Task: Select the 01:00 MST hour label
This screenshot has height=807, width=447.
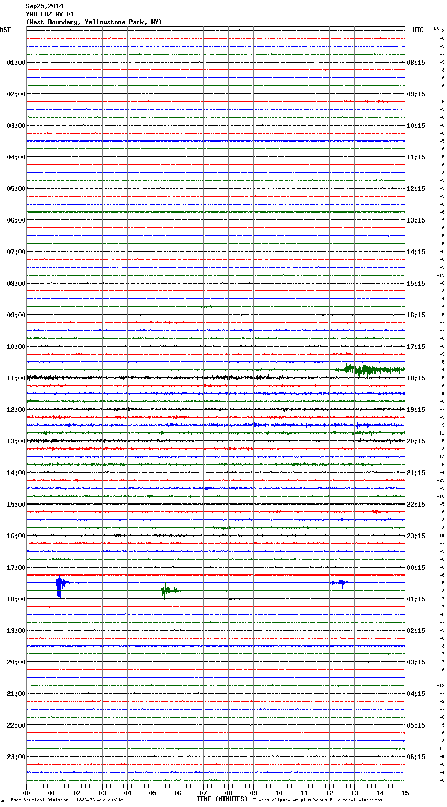Action: (16, 63)
